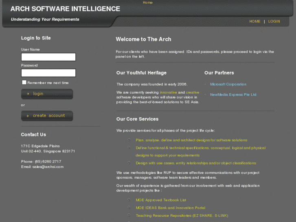The image size is (296, 222).
Task: Click the Unit 02-440, Singapore 823171 line
Action: 48,151
